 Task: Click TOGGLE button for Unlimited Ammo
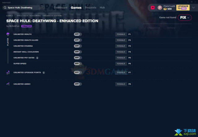[121, 84]
